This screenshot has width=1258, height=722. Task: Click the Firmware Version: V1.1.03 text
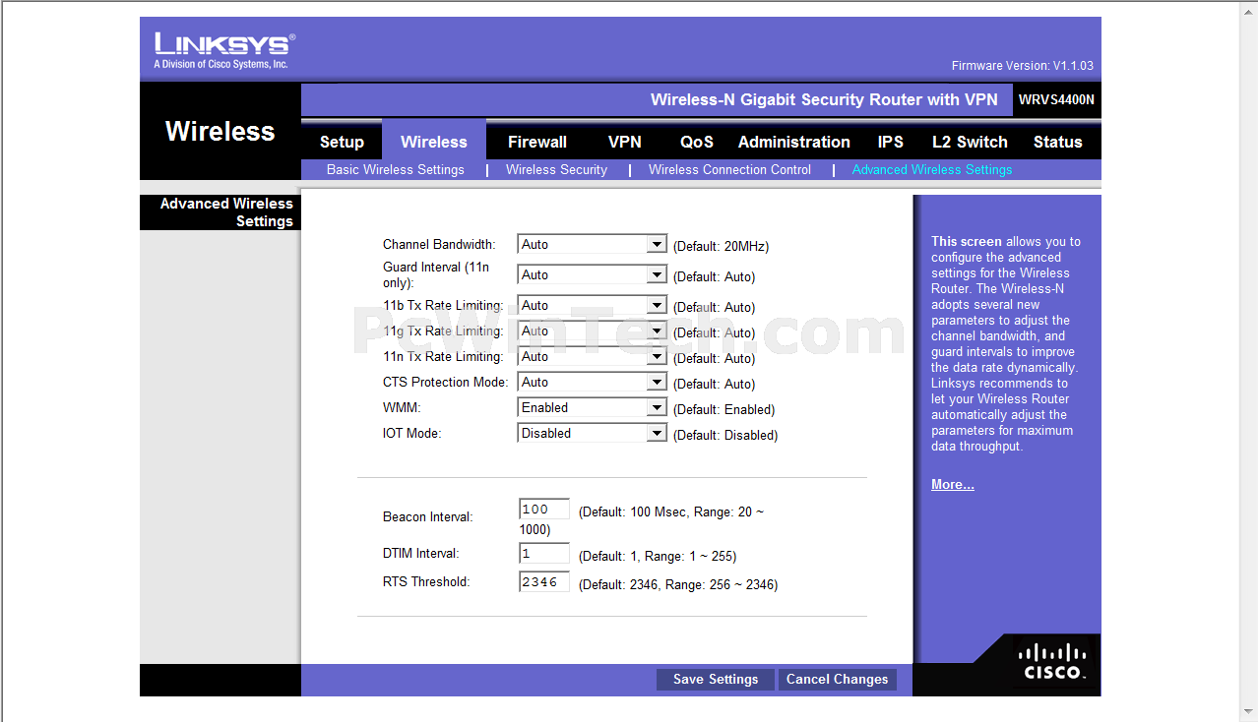click(1022, 66)
